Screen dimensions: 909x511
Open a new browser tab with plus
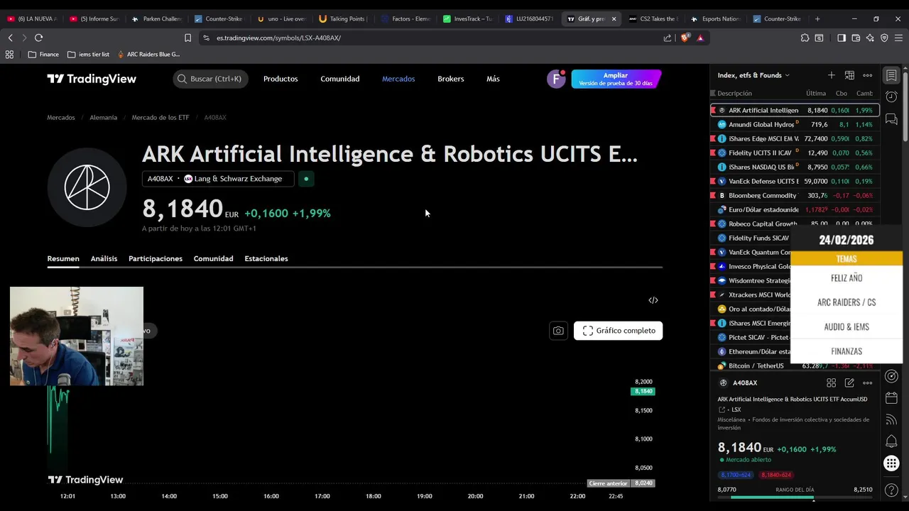[x=817, y=18]
